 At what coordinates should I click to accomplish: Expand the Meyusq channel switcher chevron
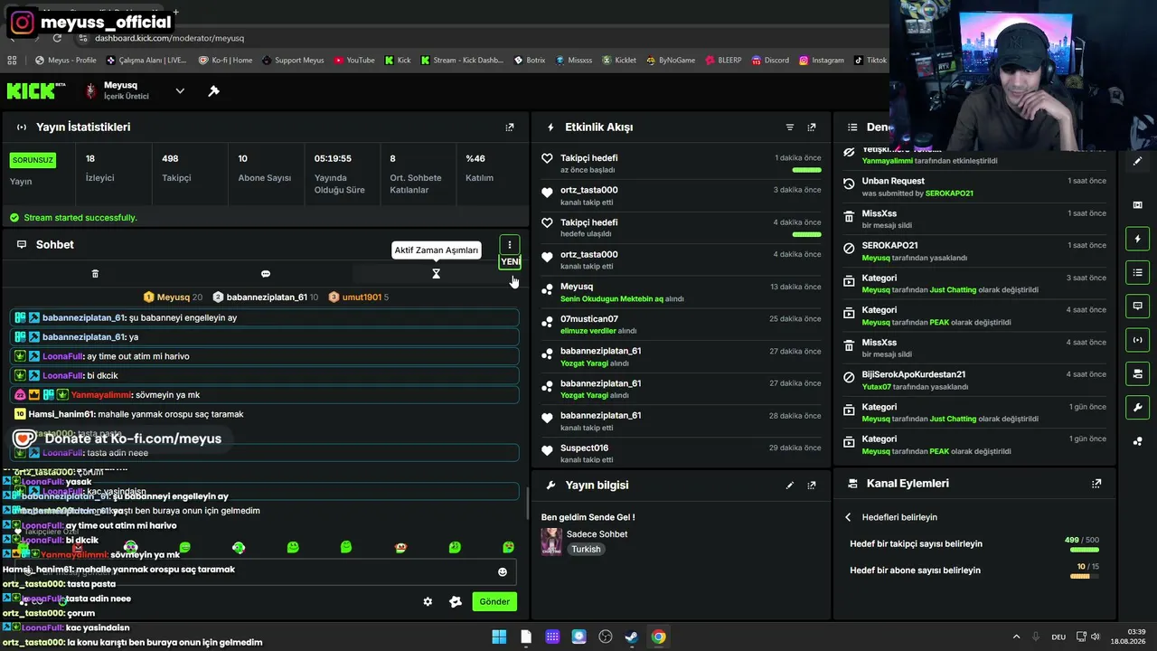click(x=180, y=90)
